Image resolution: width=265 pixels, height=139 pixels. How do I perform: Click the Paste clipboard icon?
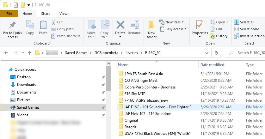click(x=43, y=25)
